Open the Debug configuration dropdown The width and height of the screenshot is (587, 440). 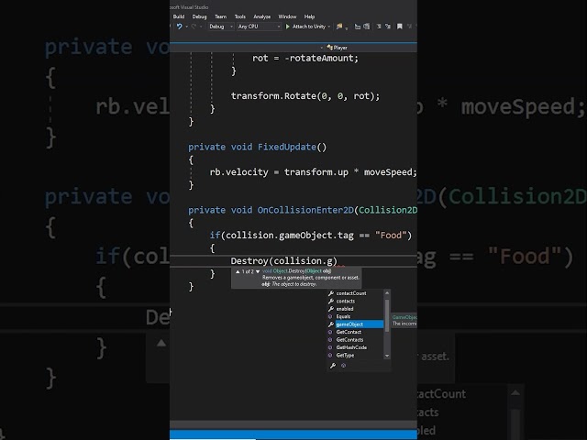point(220,27)
